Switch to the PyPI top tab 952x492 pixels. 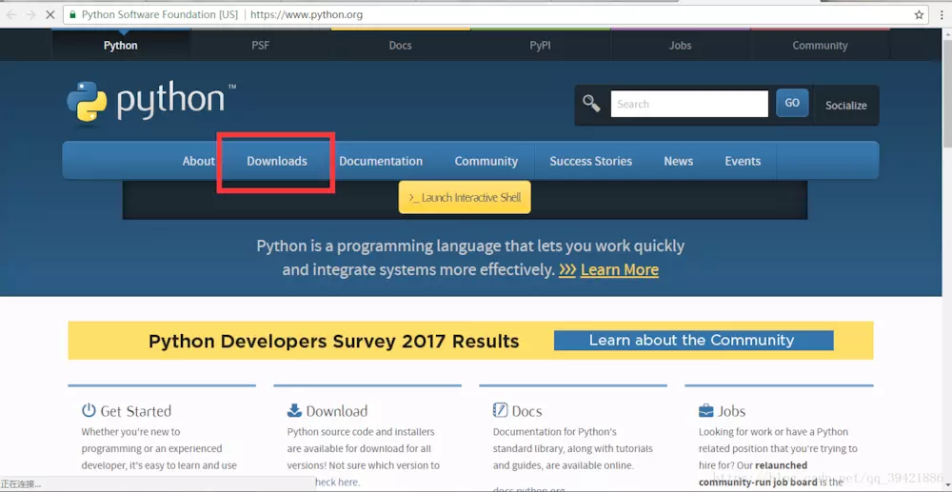tap(541, 45)
